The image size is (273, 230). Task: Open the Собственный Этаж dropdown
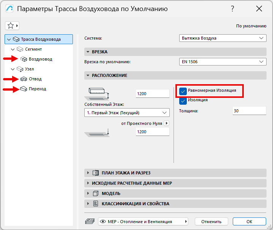click(x=127, y=113)
